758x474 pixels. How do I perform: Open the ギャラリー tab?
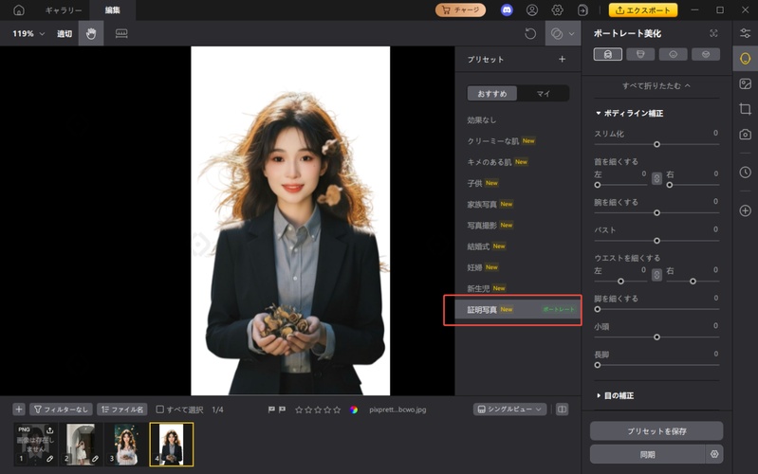point(64,10)
